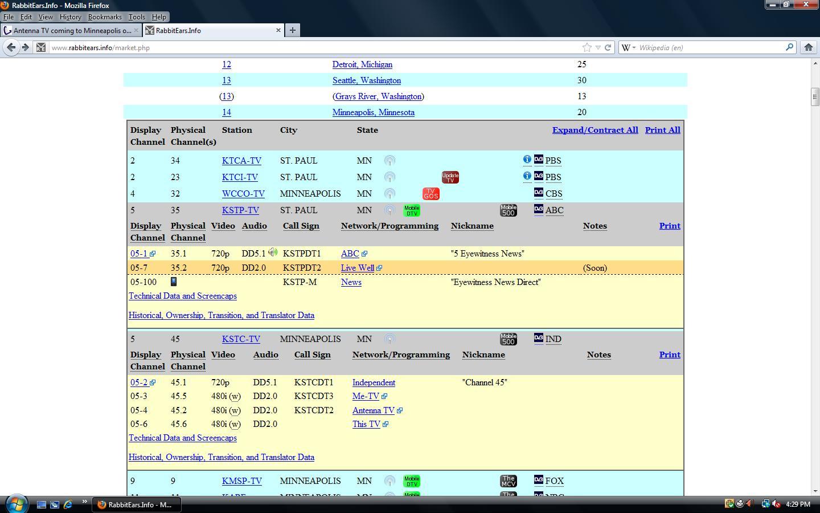820x513 pixels.
Task: Show desktop from the quick launch icon
Action: (x=42, y=504)
